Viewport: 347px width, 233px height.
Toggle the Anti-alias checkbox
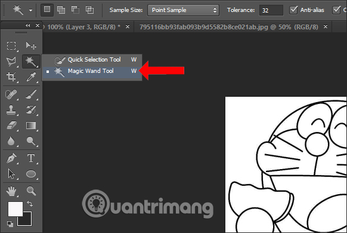[293, 10]
